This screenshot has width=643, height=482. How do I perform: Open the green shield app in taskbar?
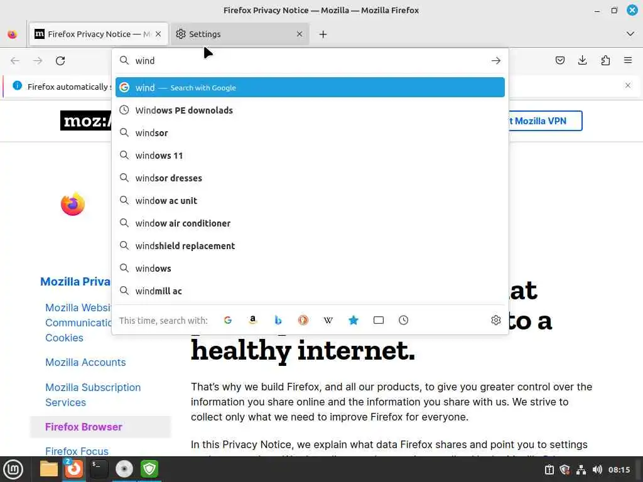[x=149, y=469]
